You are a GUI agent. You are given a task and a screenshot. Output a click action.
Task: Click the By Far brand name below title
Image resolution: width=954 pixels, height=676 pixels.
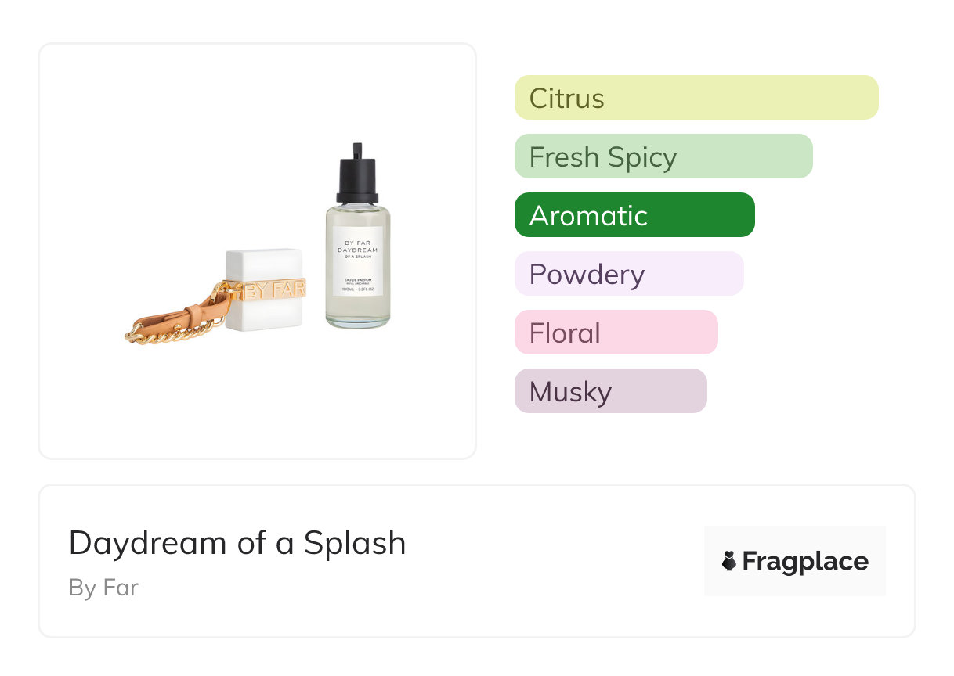tap(103, 588)
